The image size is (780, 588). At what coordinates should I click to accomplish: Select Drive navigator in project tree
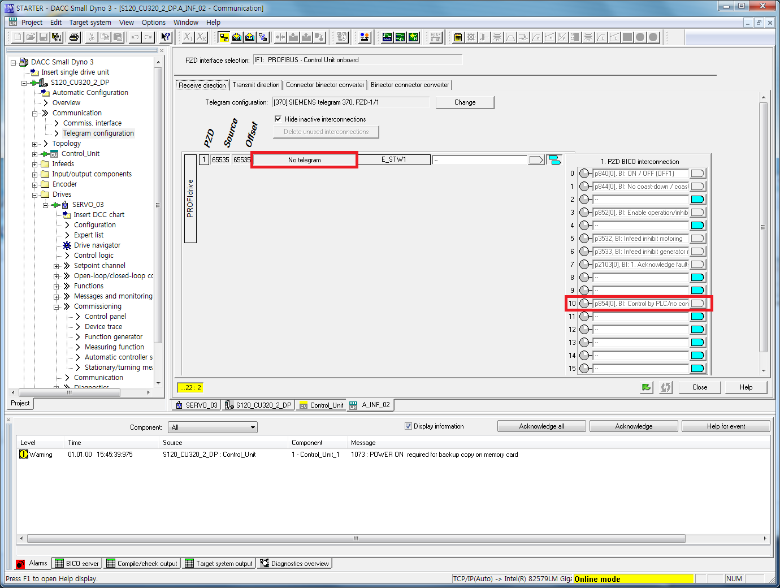click(97, 245)
